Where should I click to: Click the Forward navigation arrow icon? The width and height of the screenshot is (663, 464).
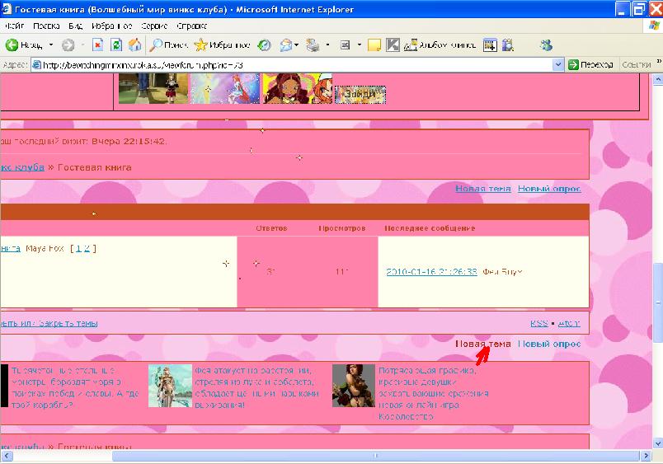[x=68, y=45]
